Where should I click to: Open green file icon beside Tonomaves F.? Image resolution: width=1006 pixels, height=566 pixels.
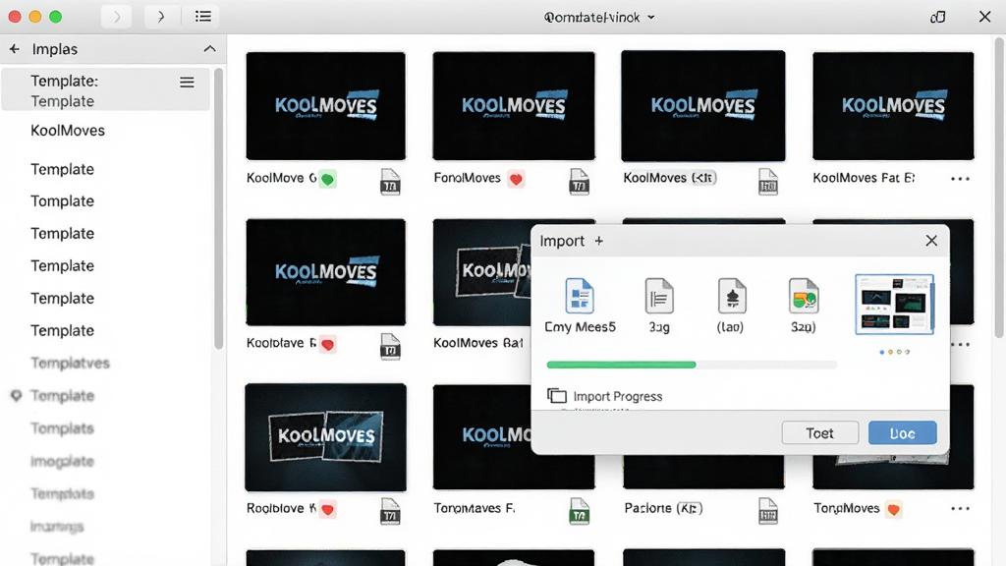580,511
